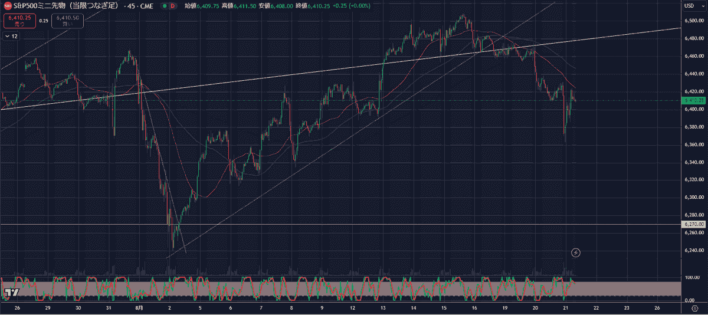The width and height of the screenshot is (708, 315).
Task: Click the 16 date label on time axis
Action: 474,308
